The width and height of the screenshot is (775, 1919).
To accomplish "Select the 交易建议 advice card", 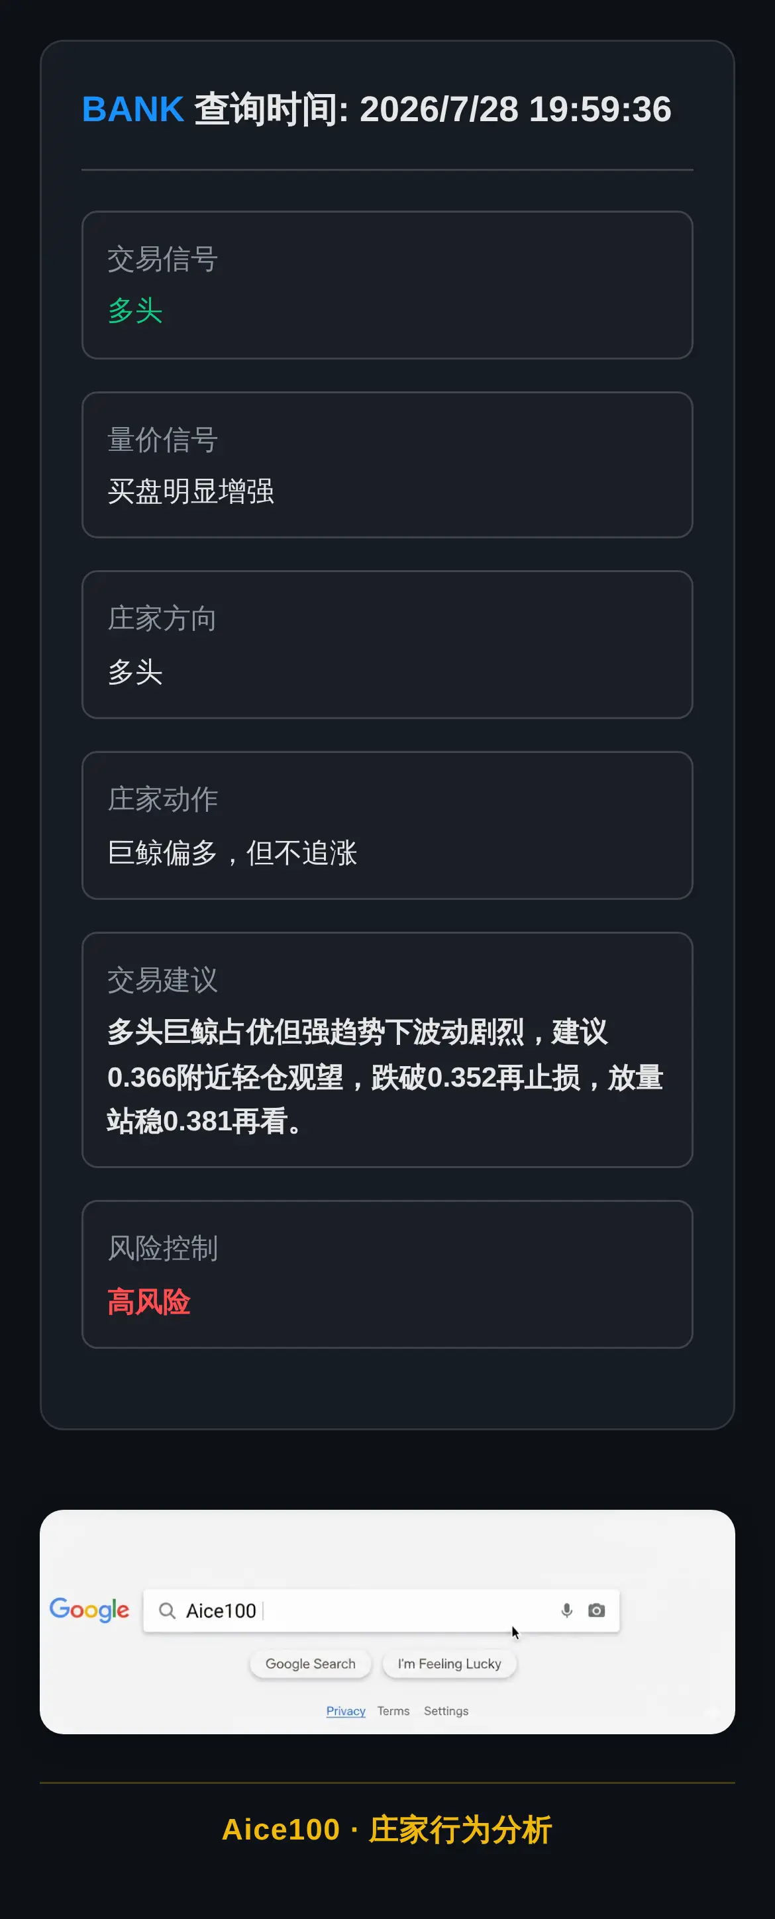I will (x=387, y=1050).
